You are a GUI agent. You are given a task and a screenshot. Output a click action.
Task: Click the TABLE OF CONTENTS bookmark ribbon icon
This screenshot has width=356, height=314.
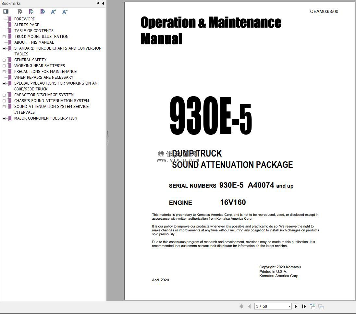coord(10,30)
